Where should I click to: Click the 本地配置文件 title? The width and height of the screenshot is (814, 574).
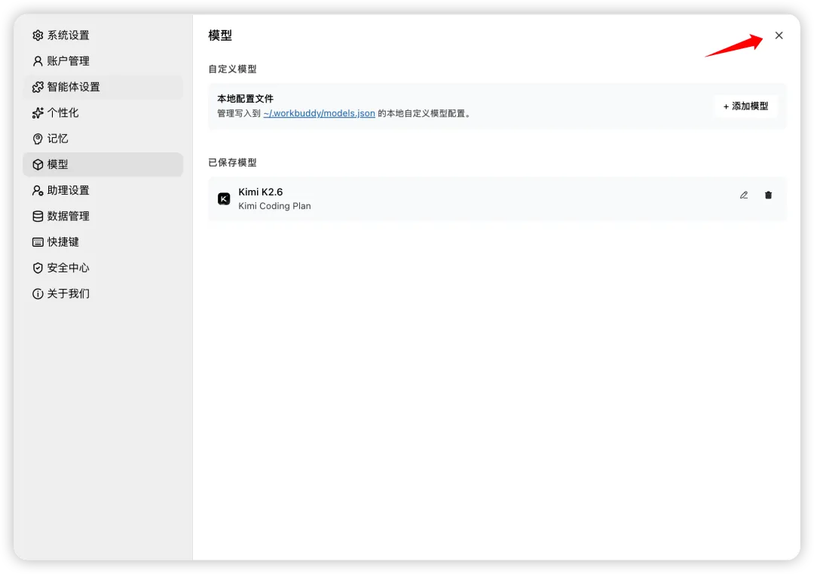pos(245,99)
